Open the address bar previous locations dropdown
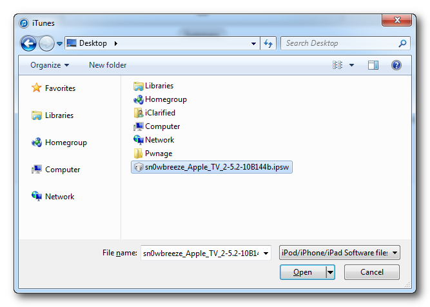The width and height of the screenshot is (430, 307). [x=253, y=43]
